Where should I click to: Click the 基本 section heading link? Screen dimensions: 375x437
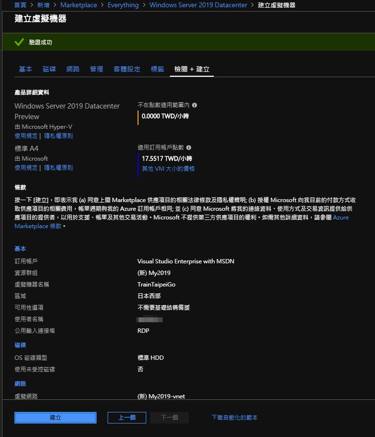coord(20,248)
